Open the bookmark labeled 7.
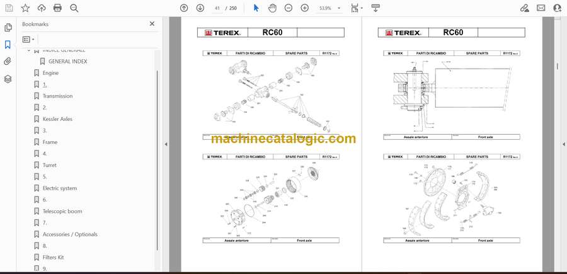Image resolution: width=567 pixels, height=274 pixels. [x=45, y=223]
